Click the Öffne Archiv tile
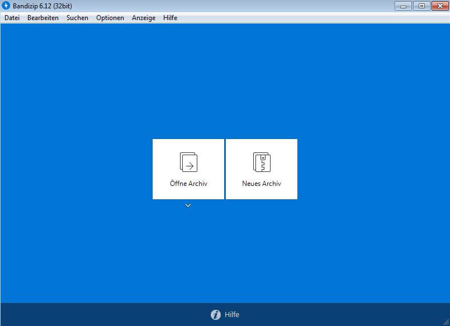 188,169
